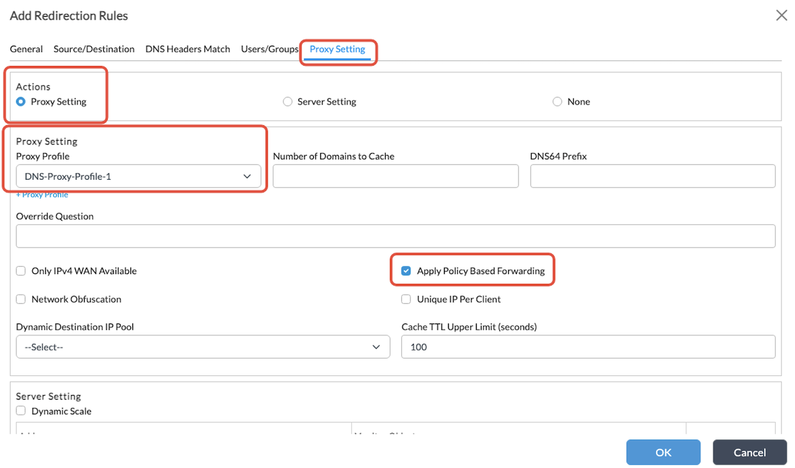Go to DNS Headers Match tab
The height and width of the screenshot is (468, 795).
coord(187,49)
